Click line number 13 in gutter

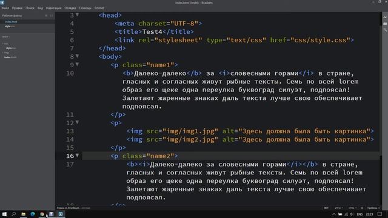pos(70,131)
